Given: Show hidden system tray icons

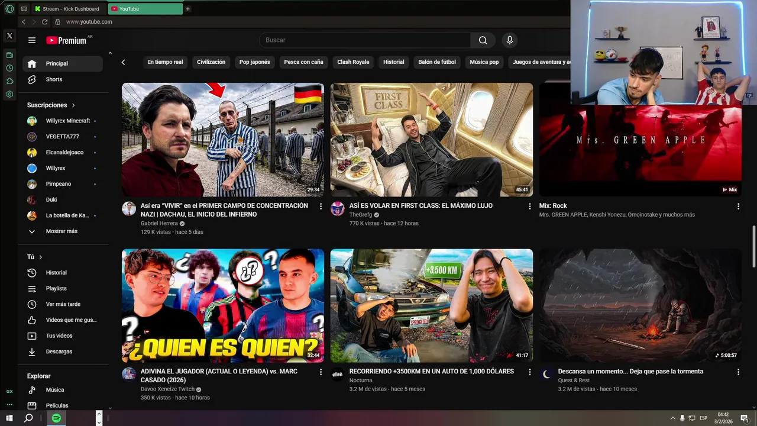Looking at the screenshot, I should click(x=672, y=418).
